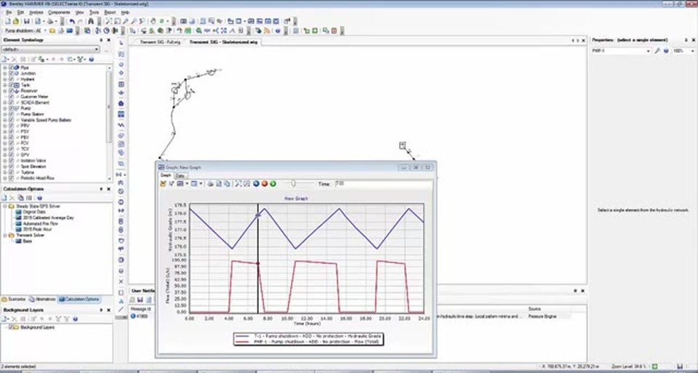
Task: Expand the Pipe tree node
Action: [5, 68]
